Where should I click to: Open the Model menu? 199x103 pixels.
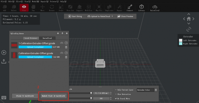tap(36, 2)
